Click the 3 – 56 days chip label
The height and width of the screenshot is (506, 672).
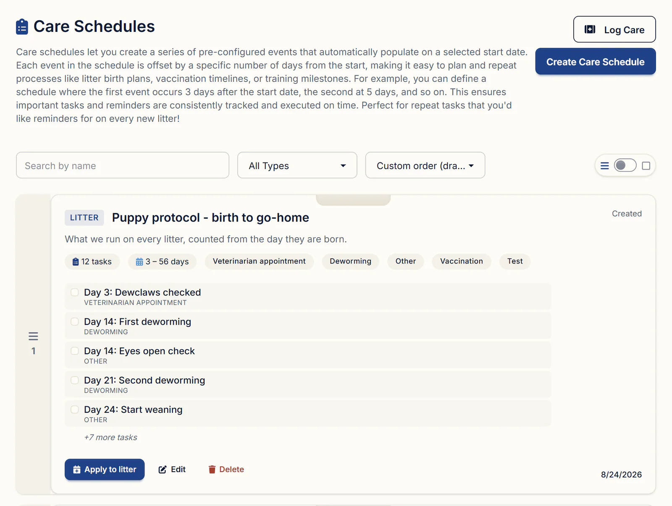pyautogui.click(x=167, y=262)
